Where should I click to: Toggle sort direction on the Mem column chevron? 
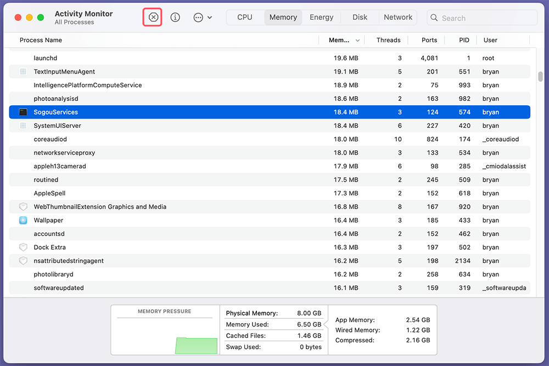pyautogui.click(x=357, y=40)
